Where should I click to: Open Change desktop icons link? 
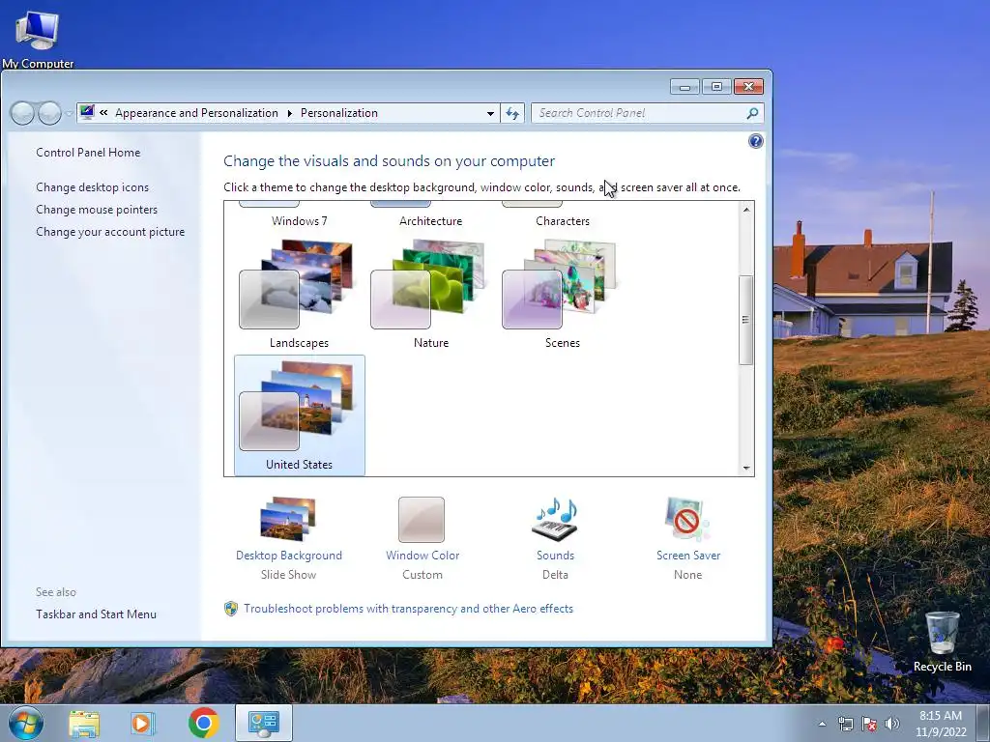92,187
